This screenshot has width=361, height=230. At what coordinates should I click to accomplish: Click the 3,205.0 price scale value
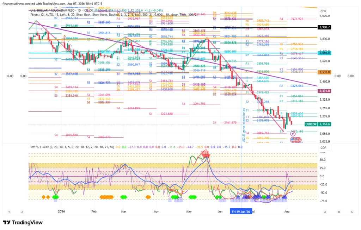(325, 116)
